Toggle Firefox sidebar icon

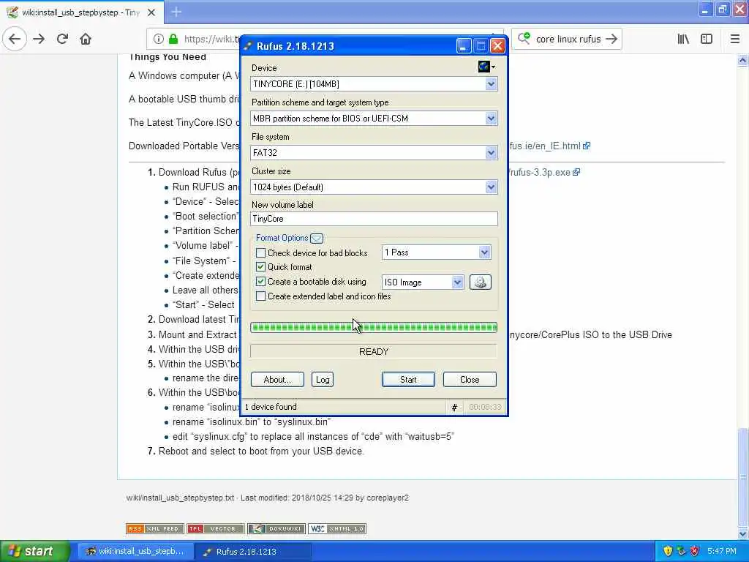coord(707,39)
